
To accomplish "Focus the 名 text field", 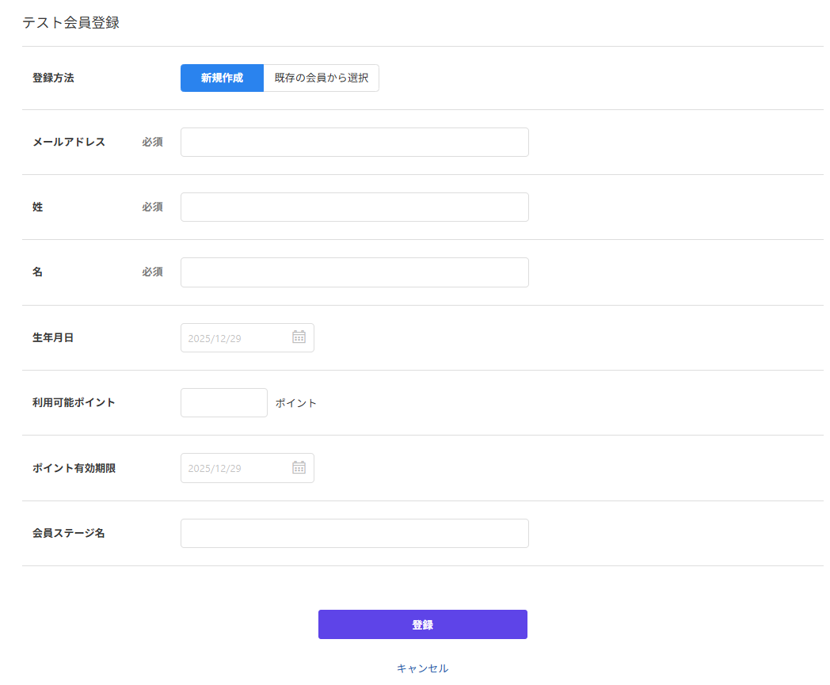I will (x=354, y=272).
